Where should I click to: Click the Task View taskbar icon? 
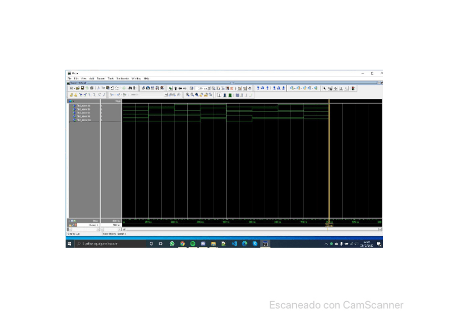click(161, 244)
